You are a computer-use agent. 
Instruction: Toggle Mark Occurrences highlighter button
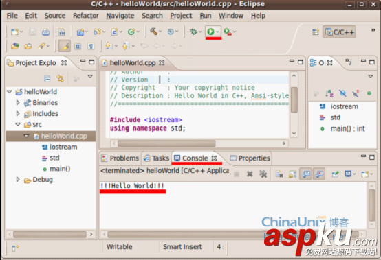(65, 46)
